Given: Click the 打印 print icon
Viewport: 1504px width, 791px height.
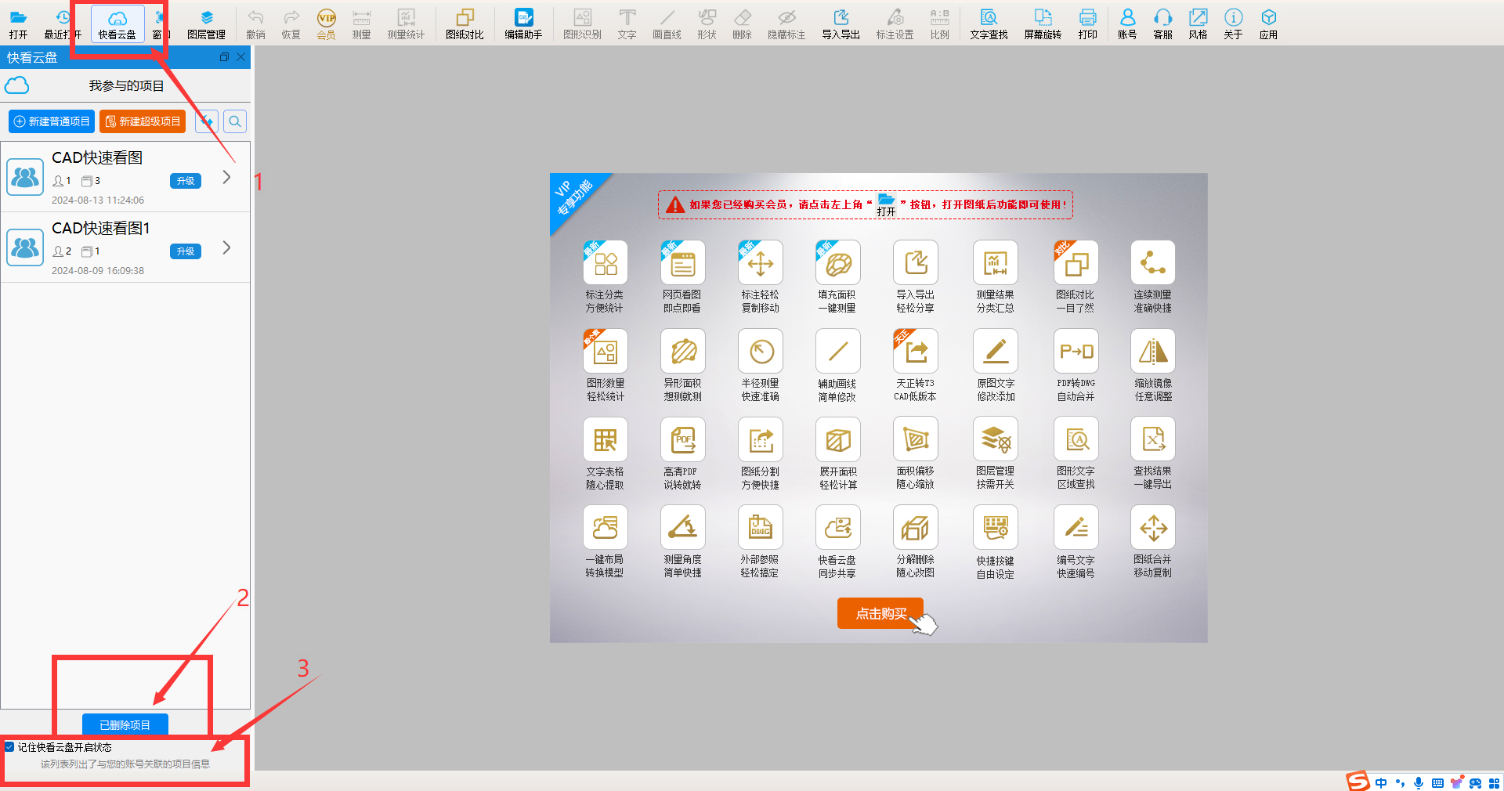Looking at the screenshot, I should point(1087,24).
